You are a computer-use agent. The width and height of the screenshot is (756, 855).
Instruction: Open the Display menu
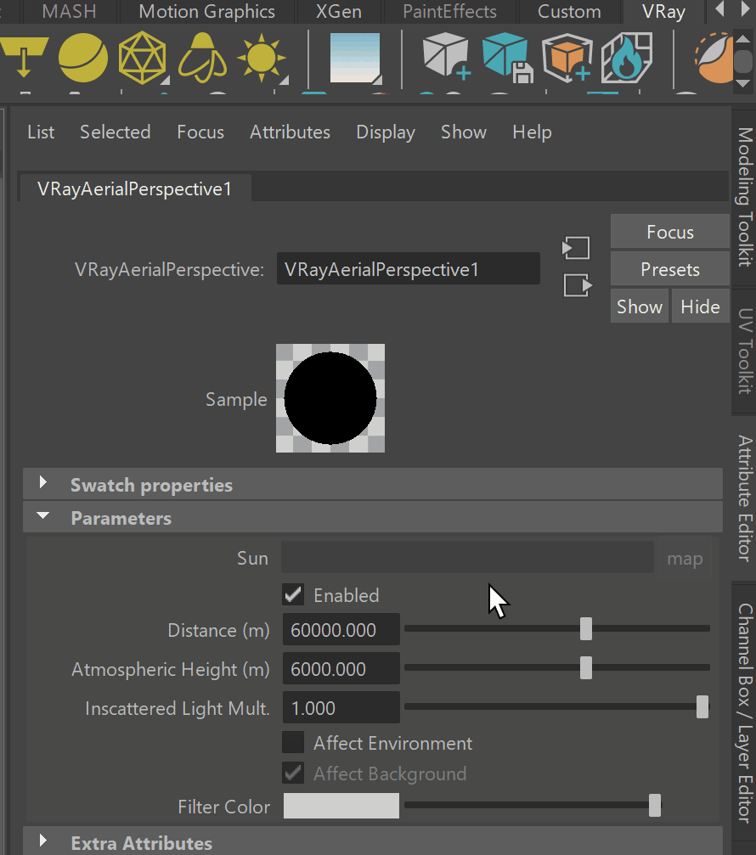point(386,132)
